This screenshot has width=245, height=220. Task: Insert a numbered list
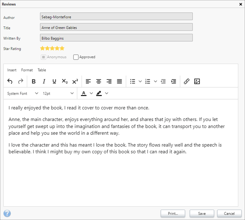coord(148,81)
